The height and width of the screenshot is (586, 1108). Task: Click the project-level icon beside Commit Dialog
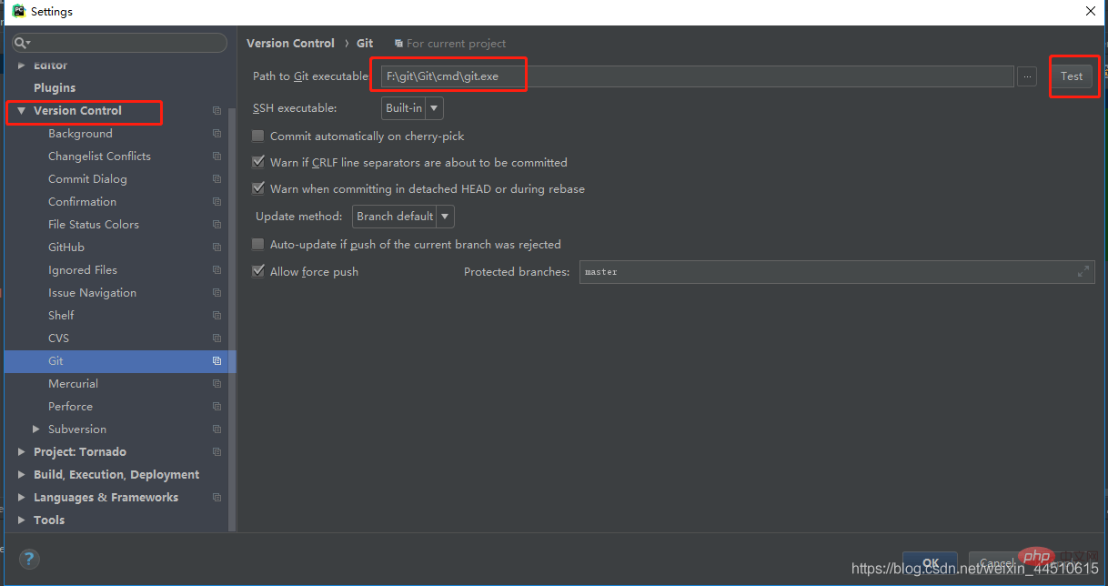tap(217, 179)
